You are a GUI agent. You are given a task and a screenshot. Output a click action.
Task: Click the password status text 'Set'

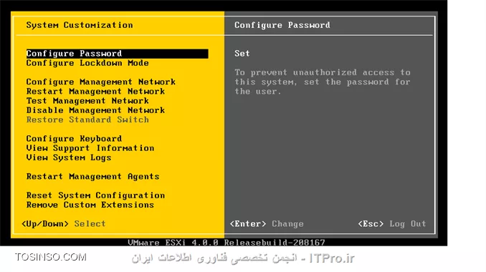click(242, 54)
